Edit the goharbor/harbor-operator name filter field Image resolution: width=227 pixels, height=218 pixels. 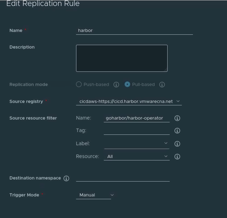pos(137,118)
